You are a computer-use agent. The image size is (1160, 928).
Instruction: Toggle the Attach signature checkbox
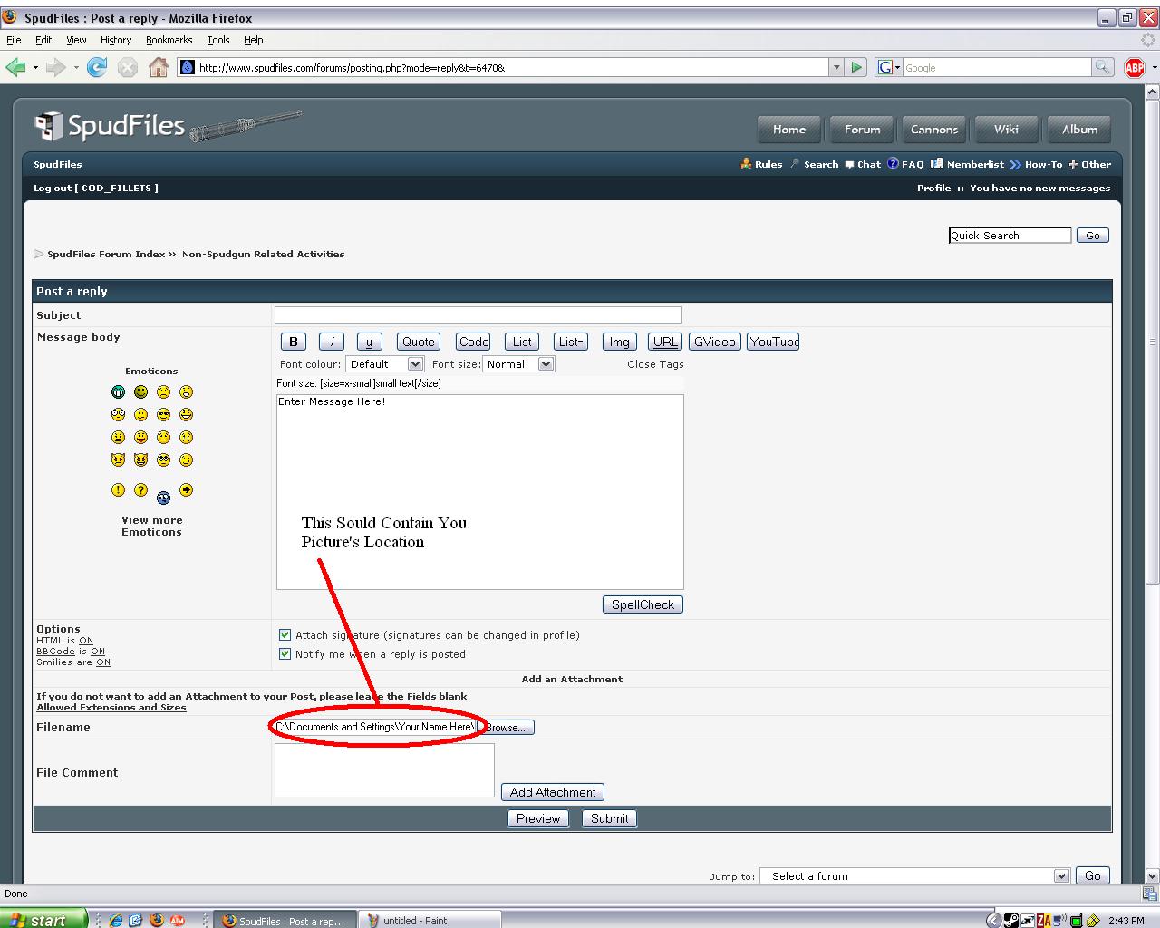pos(285,635)
